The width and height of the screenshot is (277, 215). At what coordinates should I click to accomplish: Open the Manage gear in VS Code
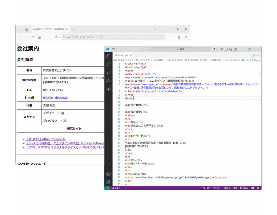(108, 182)
